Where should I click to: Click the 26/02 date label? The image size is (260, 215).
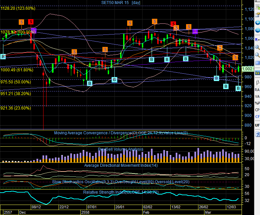tap(203, 207)
